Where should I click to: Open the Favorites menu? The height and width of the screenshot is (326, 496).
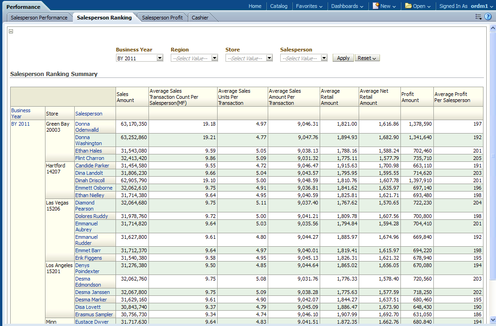click(309, 6)
